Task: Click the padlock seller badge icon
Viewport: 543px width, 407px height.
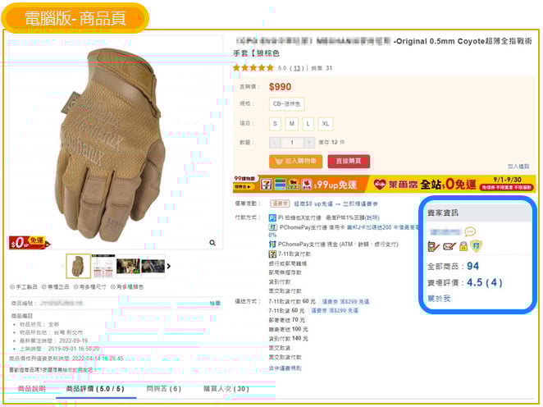Action: click(x=463, y=246)
